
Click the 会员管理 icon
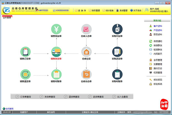pos(151,60)
